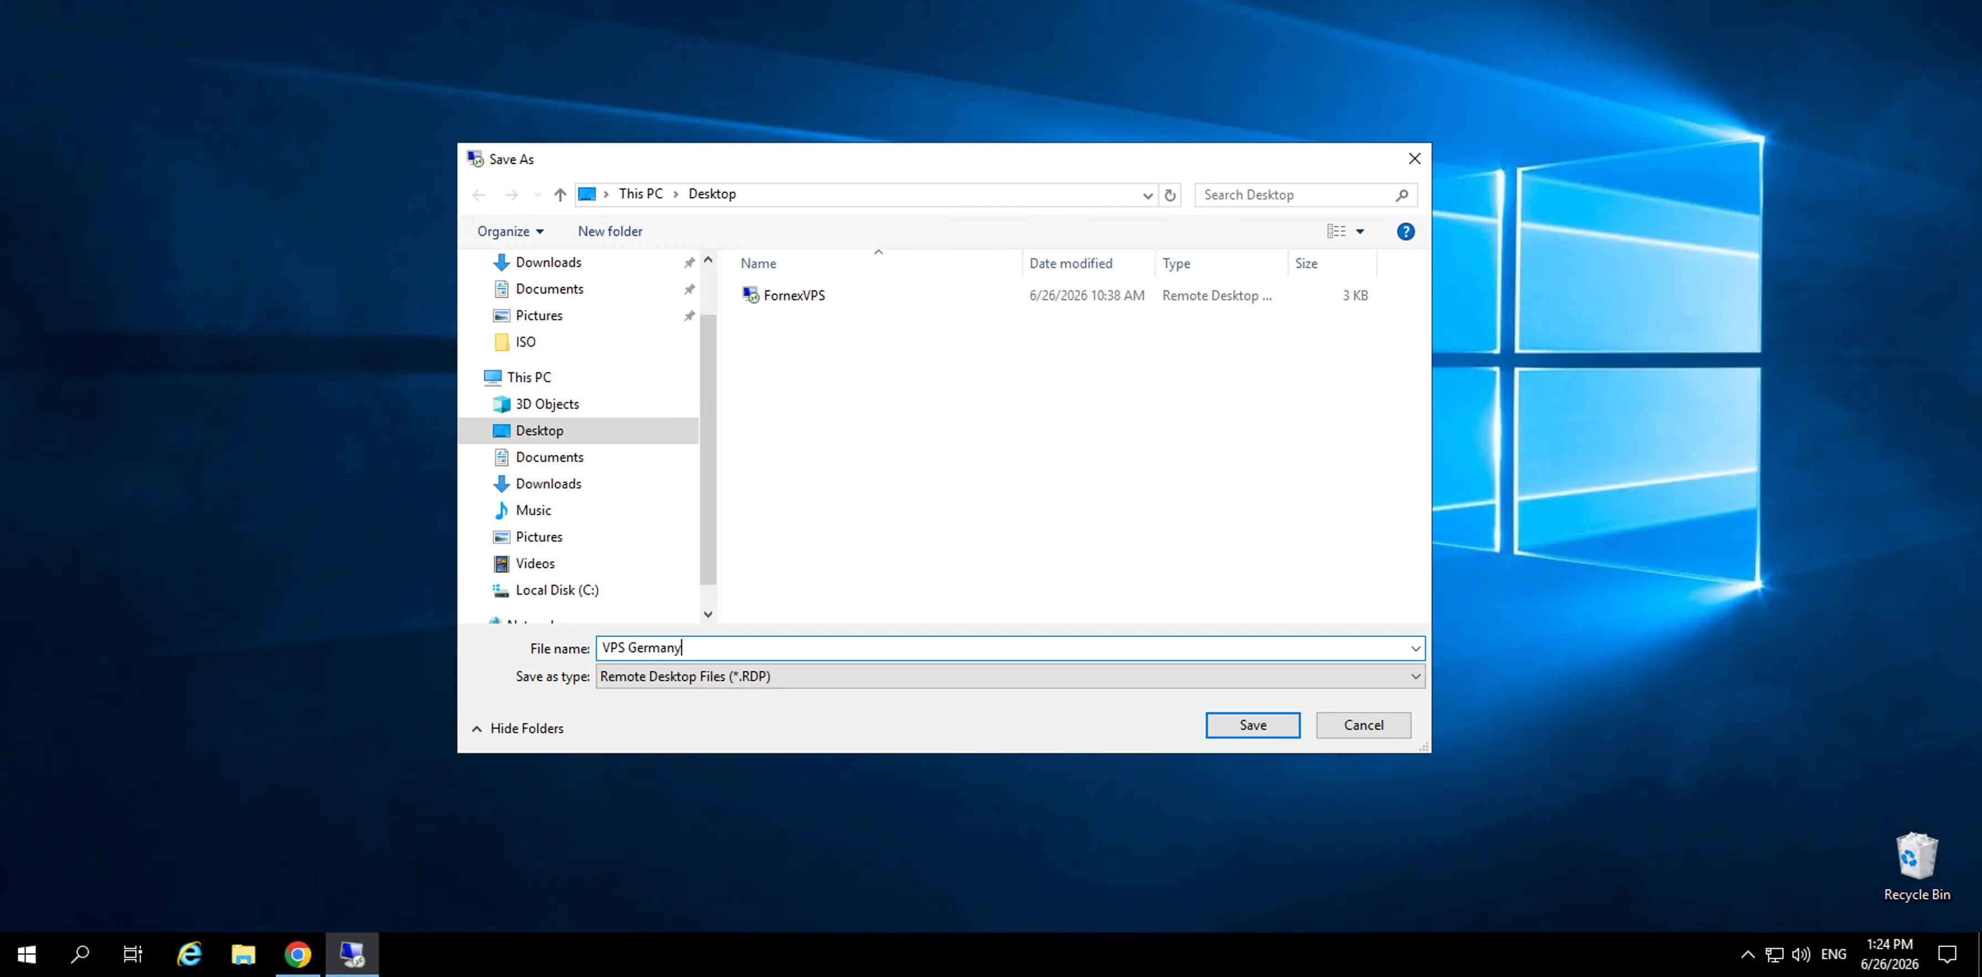Screen dimensions: 1982x977
Task: Open taskbar search
Action: [80, 955]
